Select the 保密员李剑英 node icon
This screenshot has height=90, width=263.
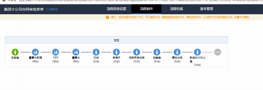[137, 52]
